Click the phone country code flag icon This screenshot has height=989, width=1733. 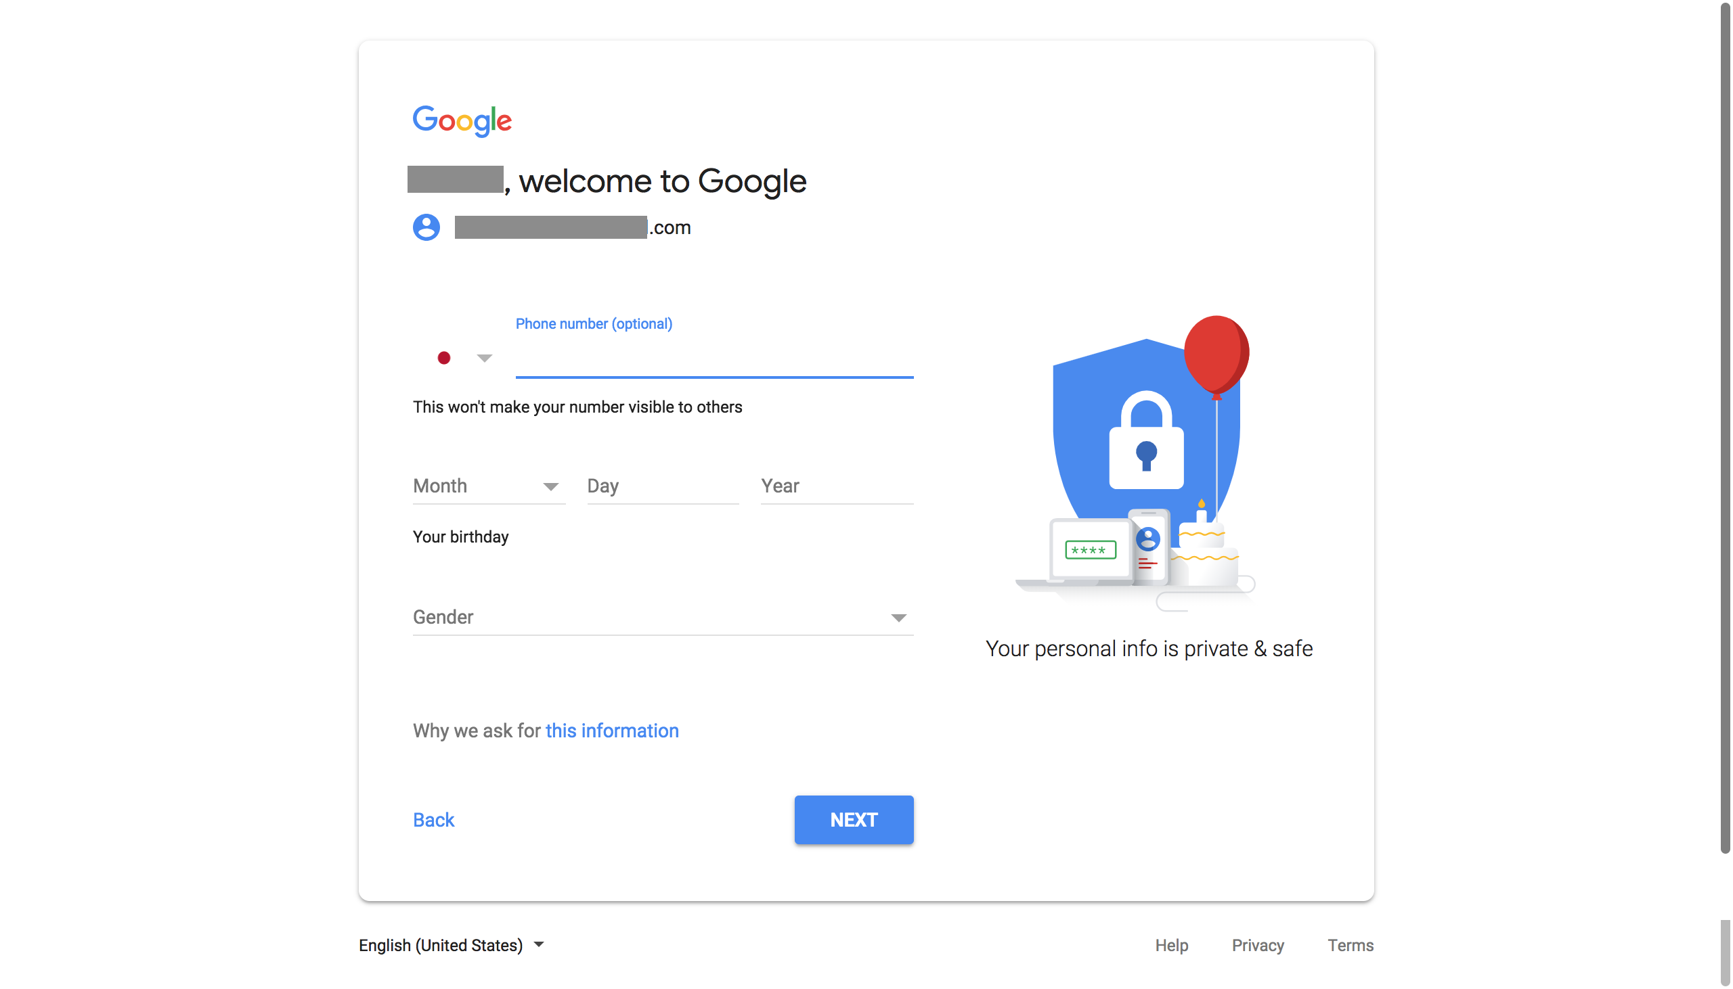(x=444, y=358)
